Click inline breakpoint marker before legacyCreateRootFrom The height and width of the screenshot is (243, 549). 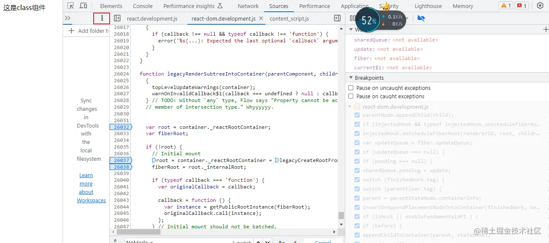277,160
